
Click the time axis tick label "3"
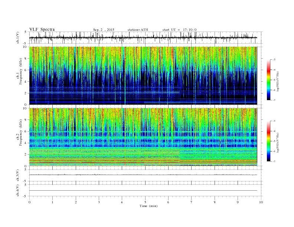point(99,202)
